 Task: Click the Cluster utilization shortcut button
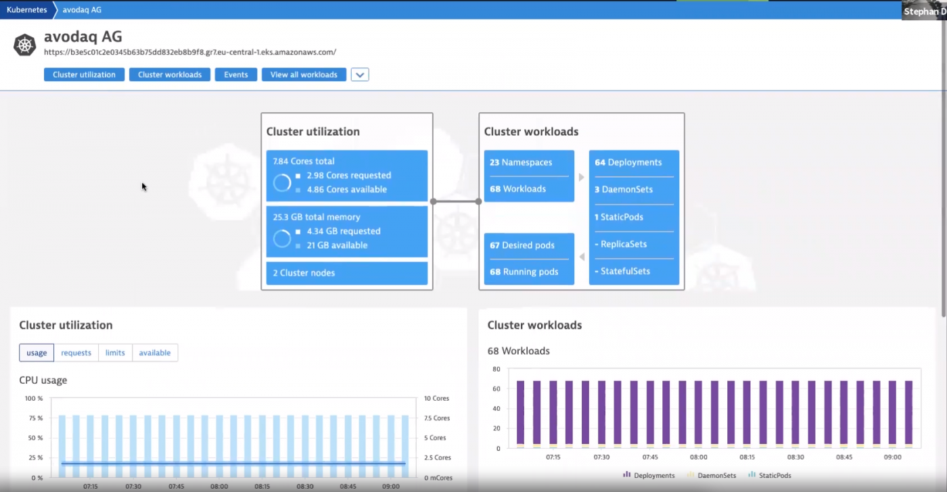click(84, 74)
